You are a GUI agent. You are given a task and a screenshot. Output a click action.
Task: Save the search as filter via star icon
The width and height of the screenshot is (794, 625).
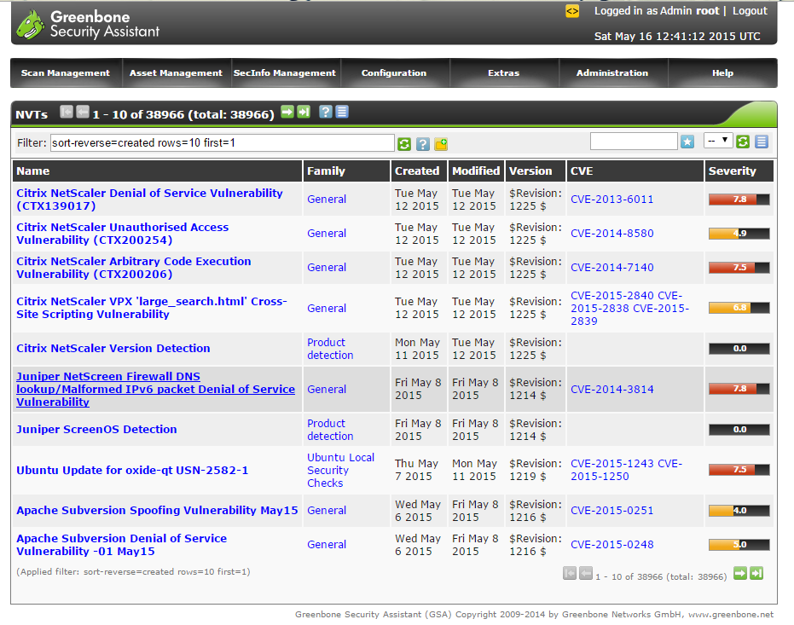pos(687,141)
